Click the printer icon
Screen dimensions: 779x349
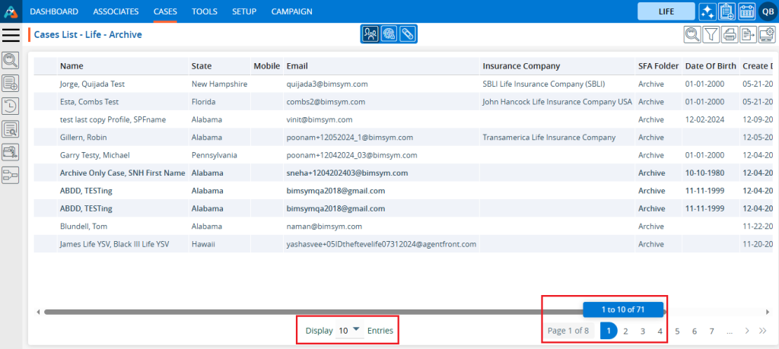[x=730, y=34]
